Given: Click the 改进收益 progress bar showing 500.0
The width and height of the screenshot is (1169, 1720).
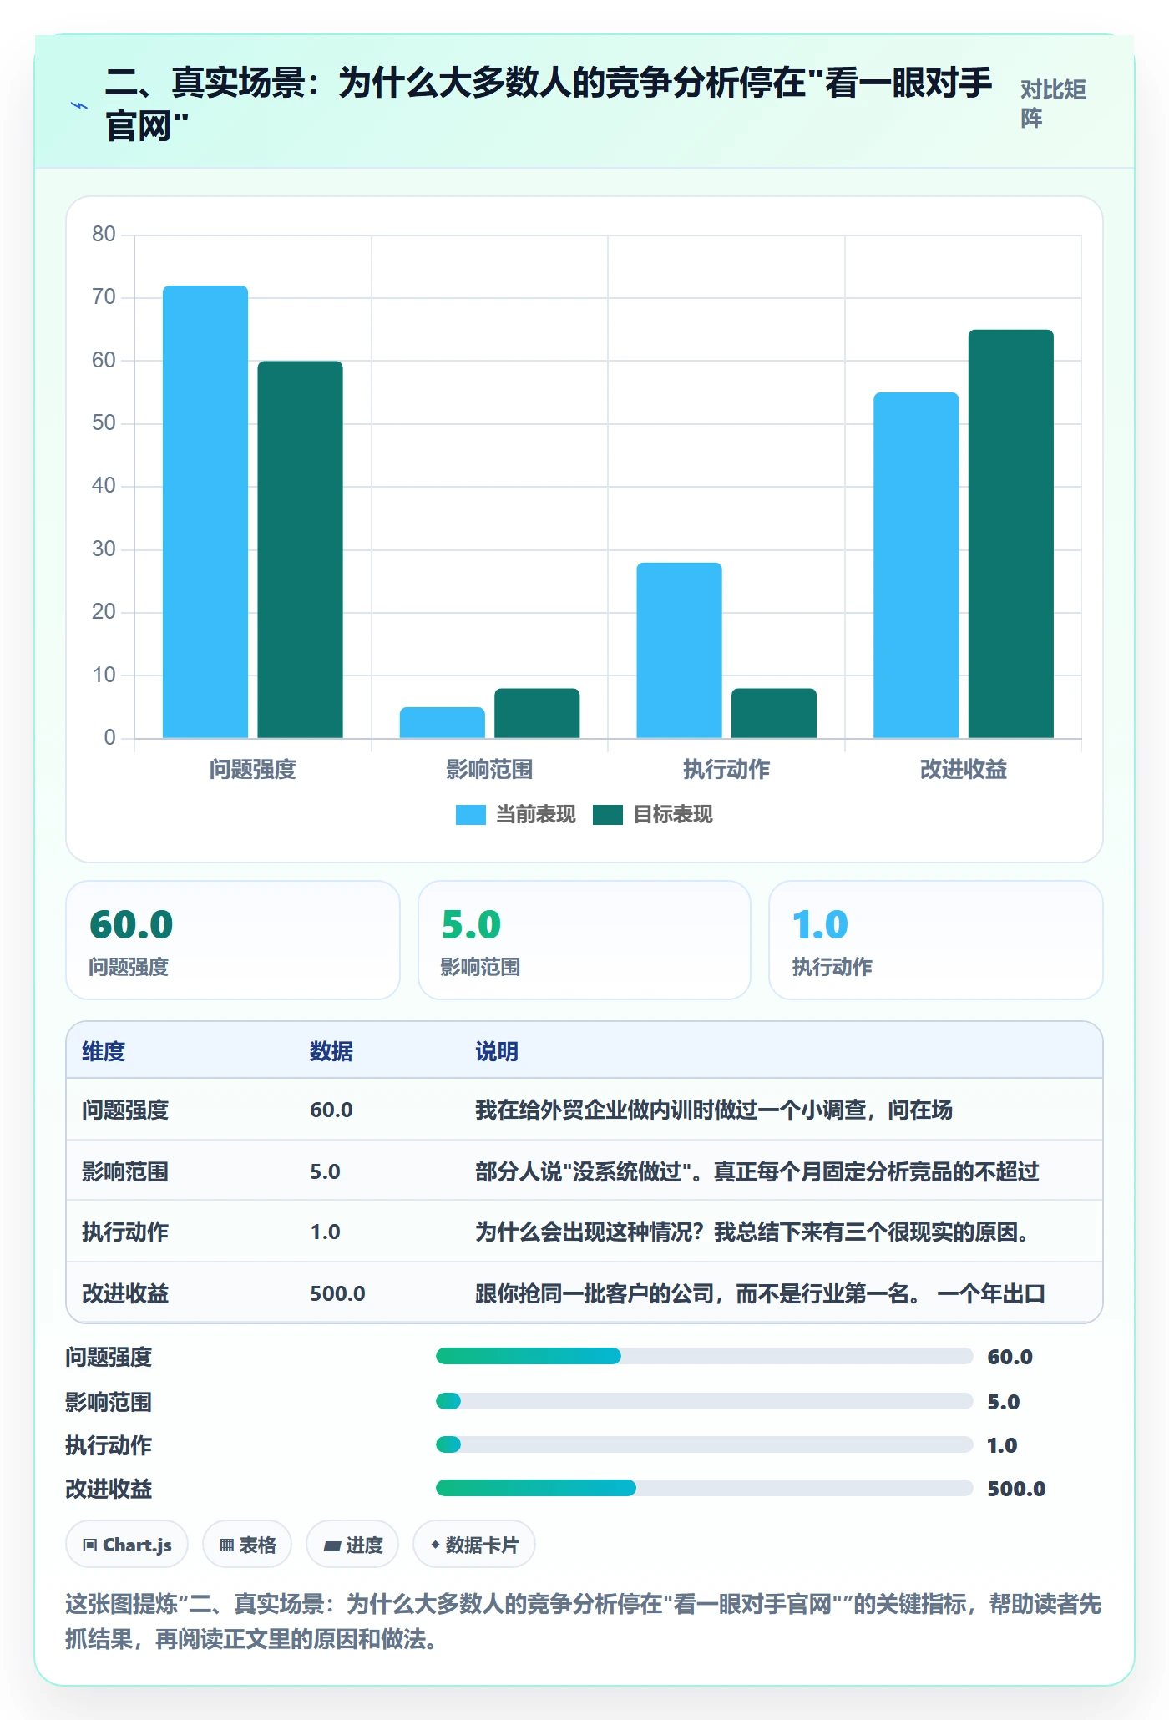Looking at the screenshot, I should 705,1488.
